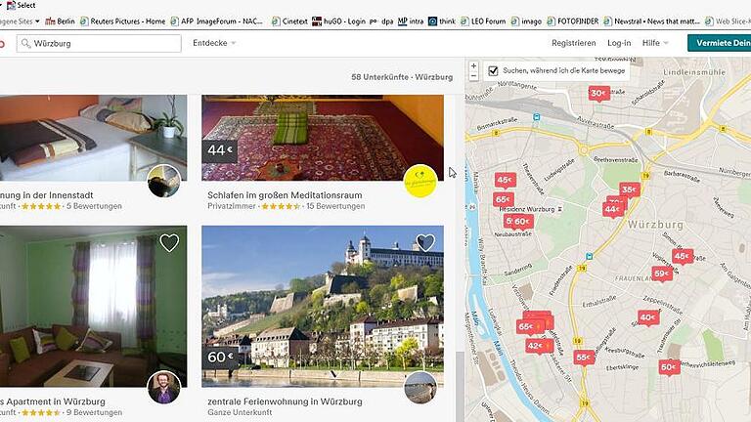The image size is (751, 422).
Task: Zoom in the map with the plus button
Action: 473,66
